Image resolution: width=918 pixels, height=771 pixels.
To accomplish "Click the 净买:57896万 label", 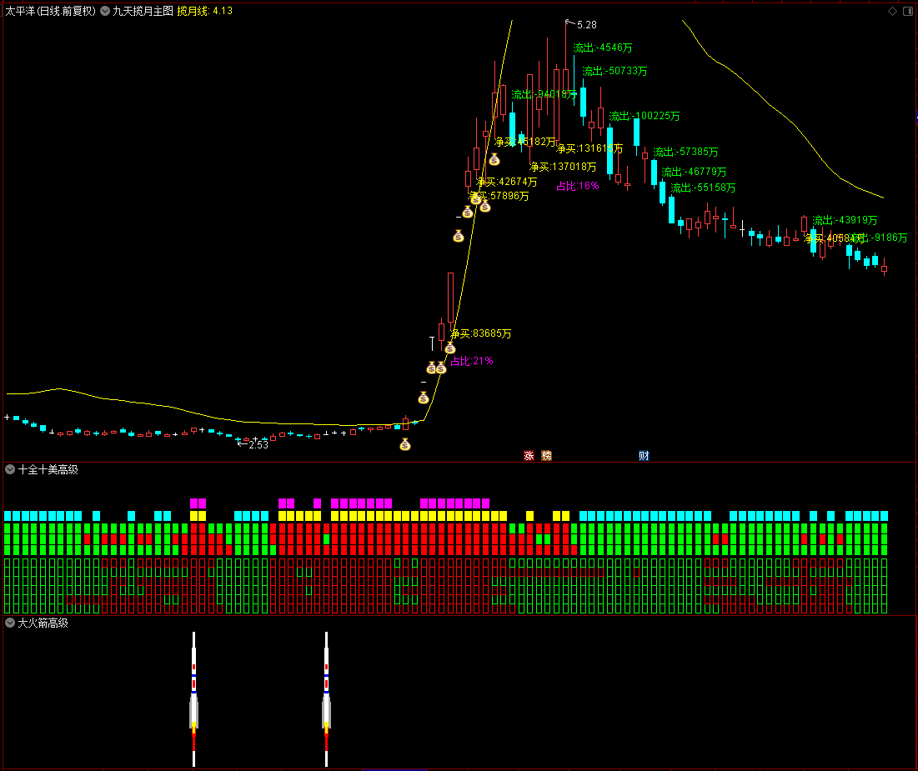I will (499, 196).
